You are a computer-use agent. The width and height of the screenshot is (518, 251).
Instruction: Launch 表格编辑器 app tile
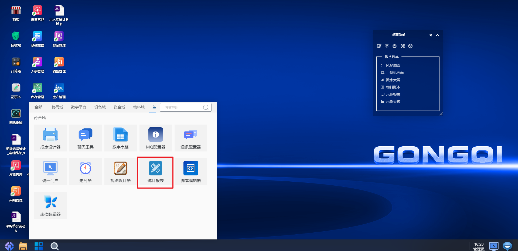(x=50, y=205)
